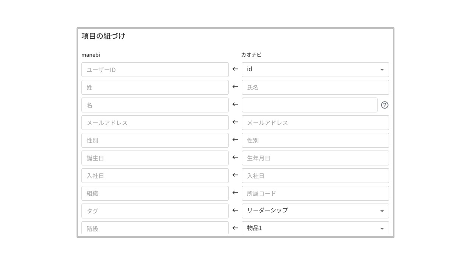Select the タグ input field

click(x=155, y=211)
